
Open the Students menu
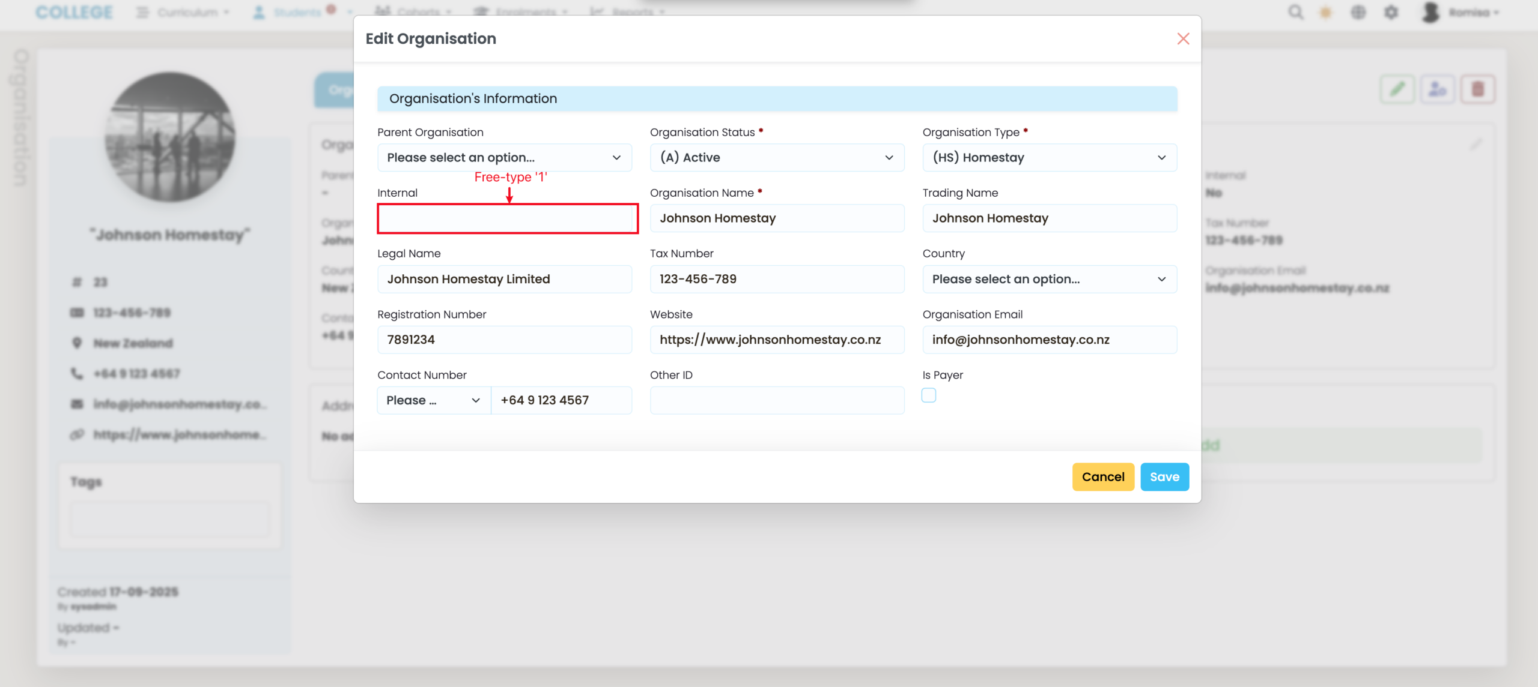(297, 12)
